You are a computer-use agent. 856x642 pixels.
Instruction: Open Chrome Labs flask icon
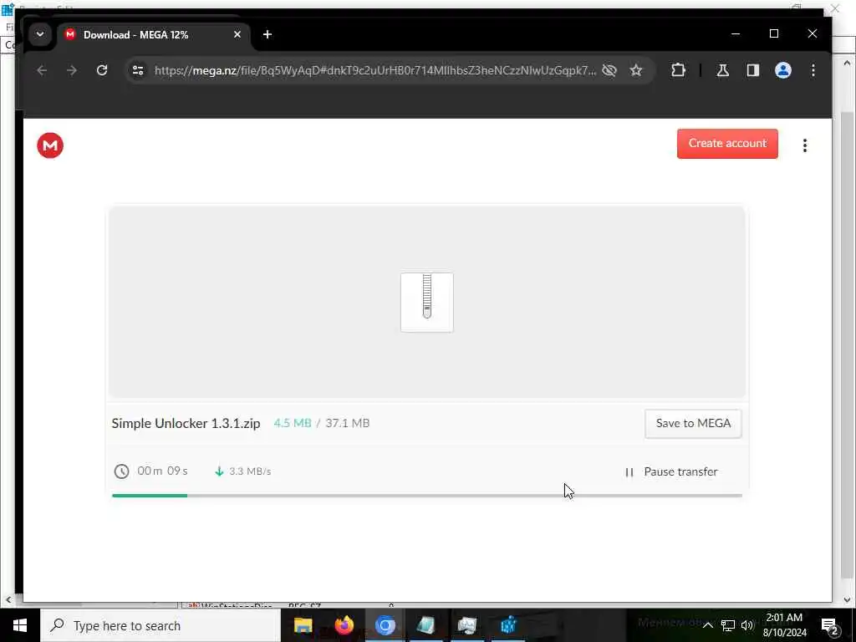(x=723, y=70)
